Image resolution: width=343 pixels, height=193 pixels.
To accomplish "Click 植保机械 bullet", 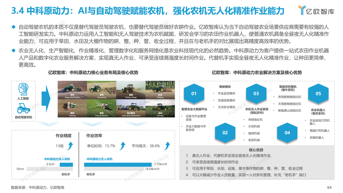I will click(254, 133).
